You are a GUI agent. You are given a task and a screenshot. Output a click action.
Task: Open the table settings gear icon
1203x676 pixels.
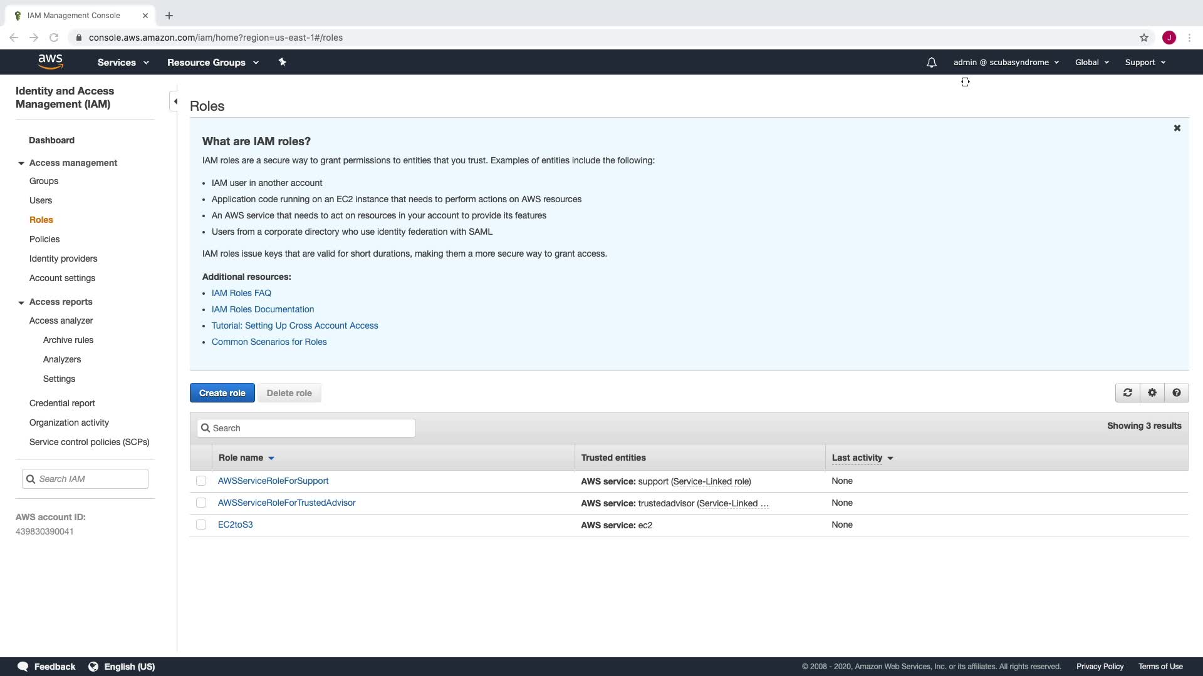[1152, 393]
